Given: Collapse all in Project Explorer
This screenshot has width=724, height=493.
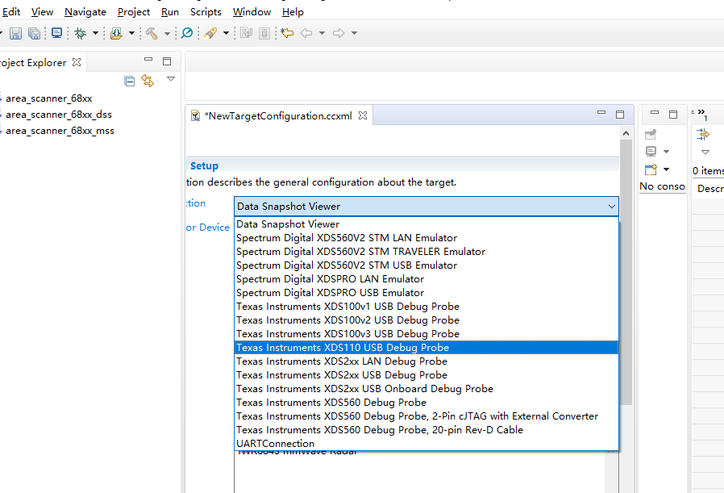Looking at the screenshot, I should pos(129,80).
